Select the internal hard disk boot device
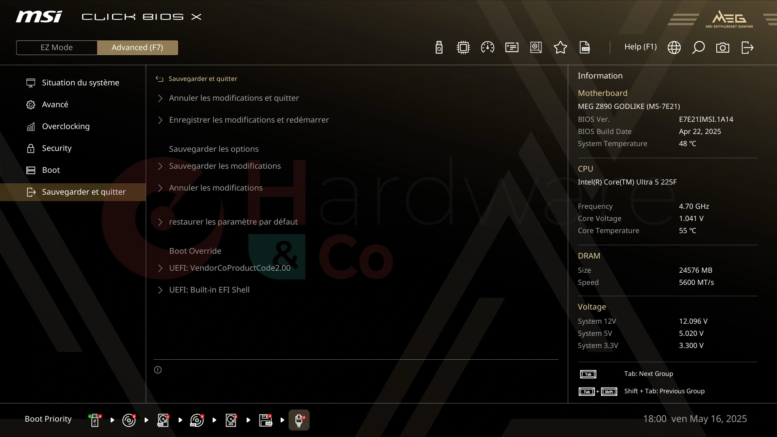 [x=231, y=420]
